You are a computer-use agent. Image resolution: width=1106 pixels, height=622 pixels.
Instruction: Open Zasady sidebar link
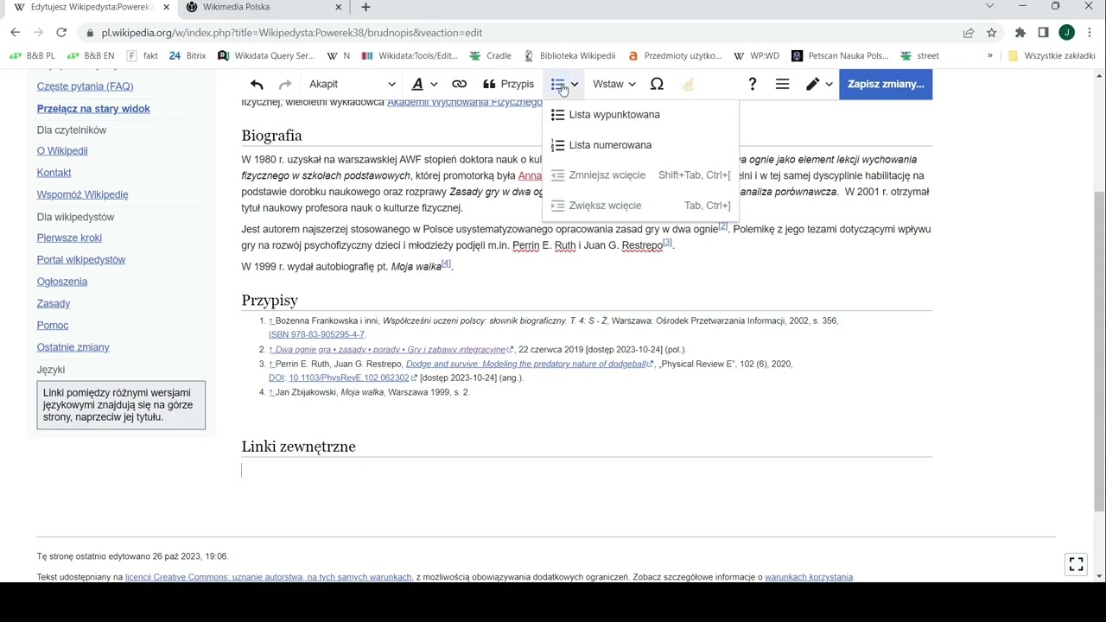[x=54, y=304]
